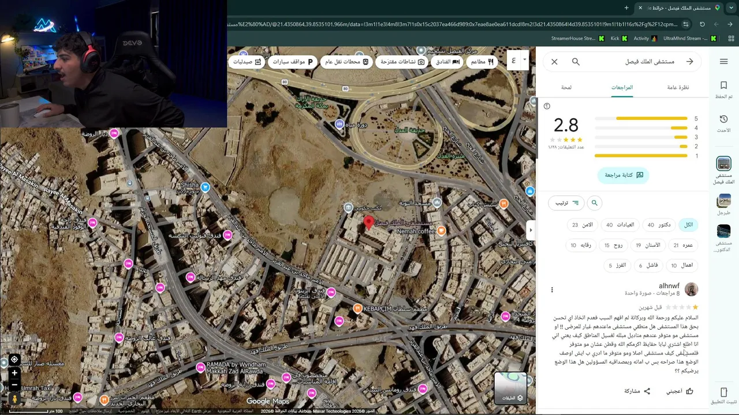The width and height of the screenshot is (739, 415).
Task: Open the browser tab search dropdown arrow
Action: (730, 7)
